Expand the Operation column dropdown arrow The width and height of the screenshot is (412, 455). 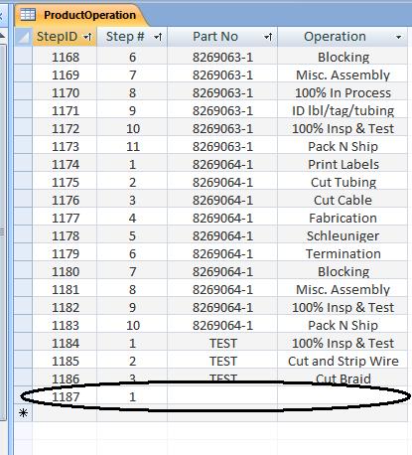[x=399, y=37]
